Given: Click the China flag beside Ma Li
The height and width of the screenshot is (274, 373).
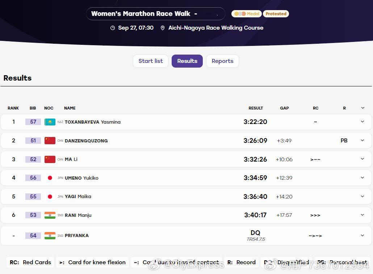Looking at the screenshot, I should 50,159.
